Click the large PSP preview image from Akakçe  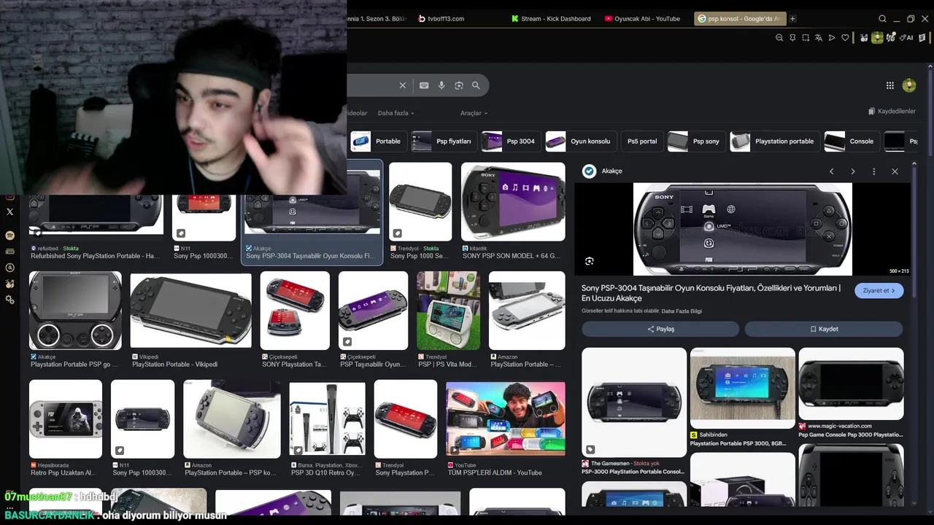coord(742,229)
